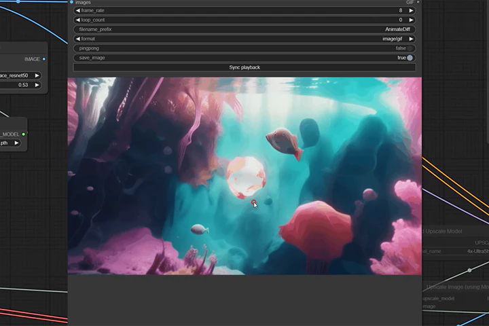Image resolution: width=489 pixels, height=326 pixels.
Task: Edit the filename_prefix AnimateDiff field
Action: [244, 29]
